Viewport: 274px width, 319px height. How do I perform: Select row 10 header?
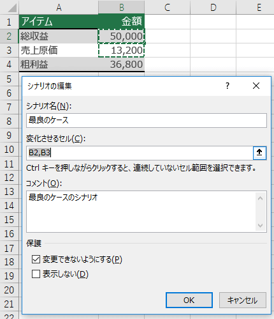pyautogui.click(x=9, y=150)
